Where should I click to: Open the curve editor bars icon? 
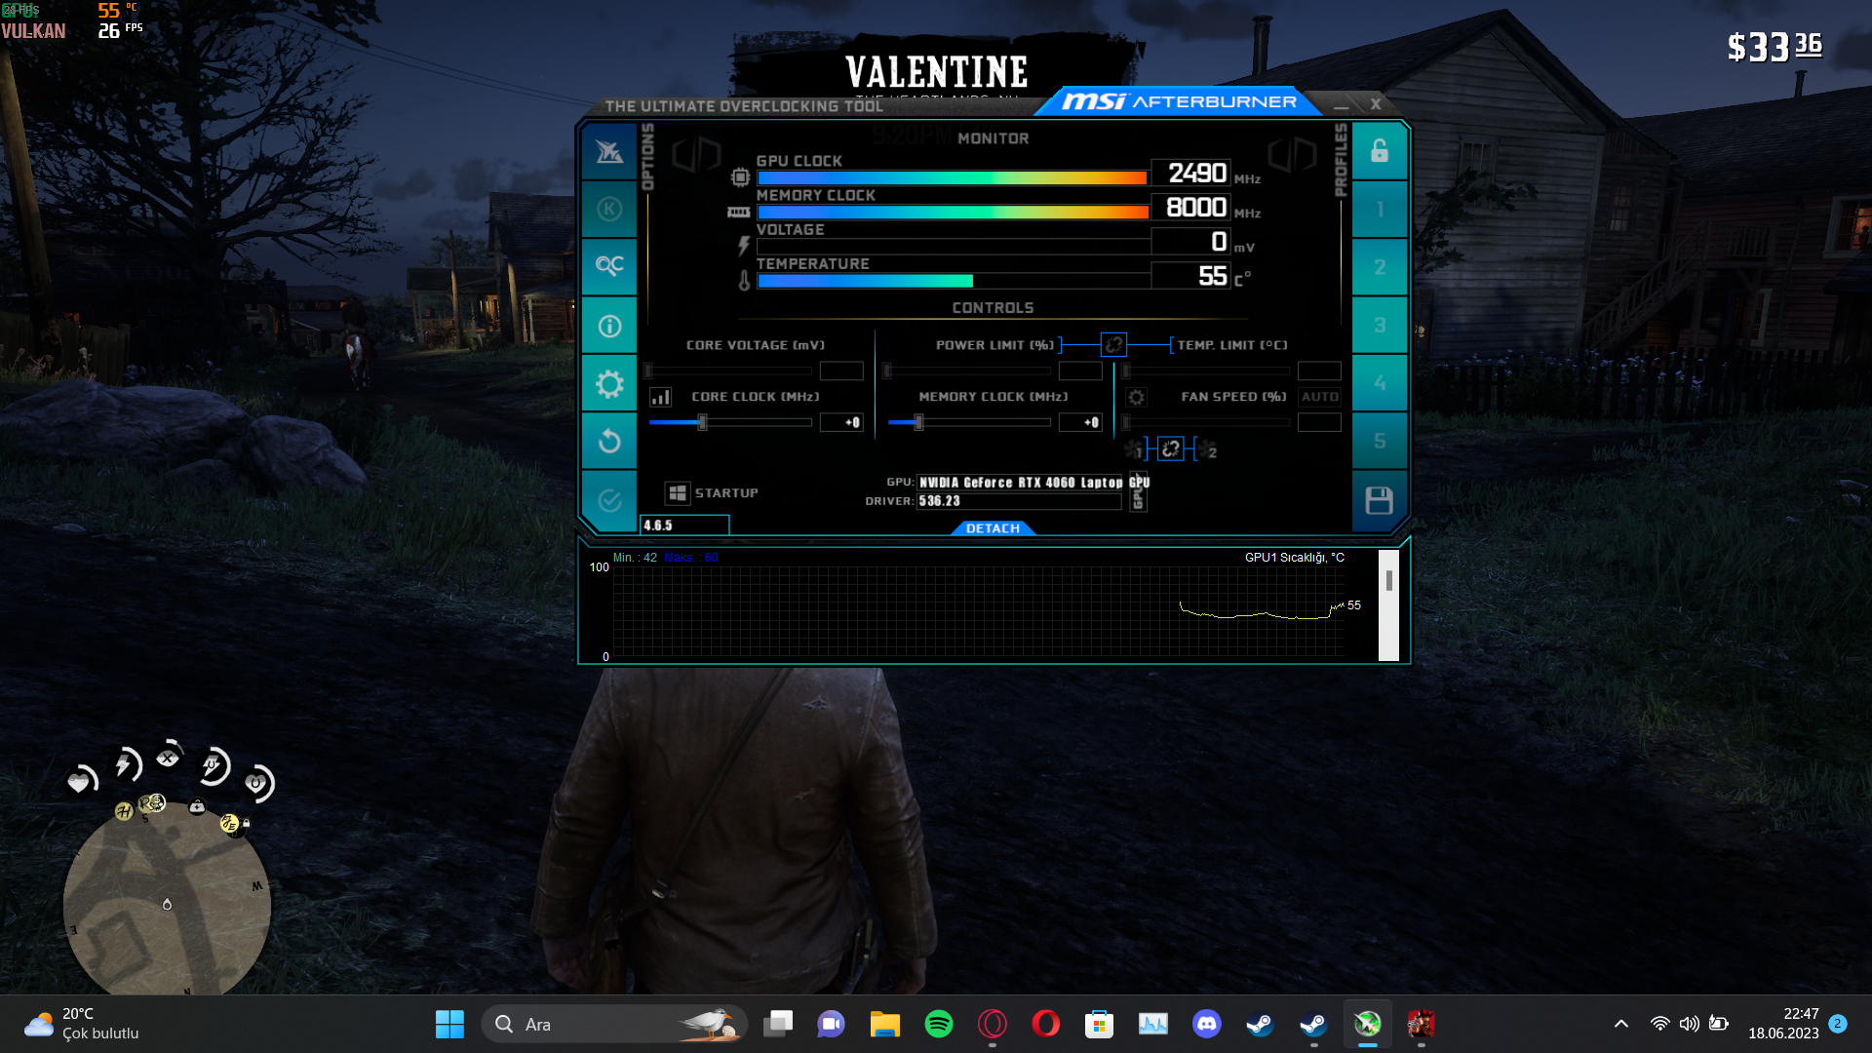661,397
